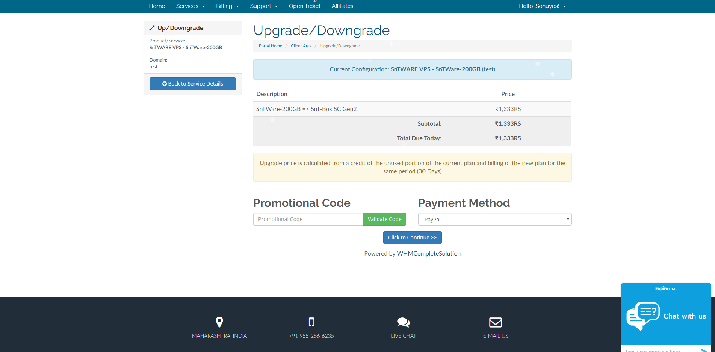Click MAHARASHTRA, INDIA footer label
The width and height of the screenshot is (715, 352).
(x=219, y=336)
